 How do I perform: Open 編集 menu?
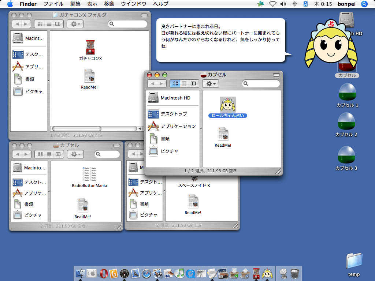75,4
